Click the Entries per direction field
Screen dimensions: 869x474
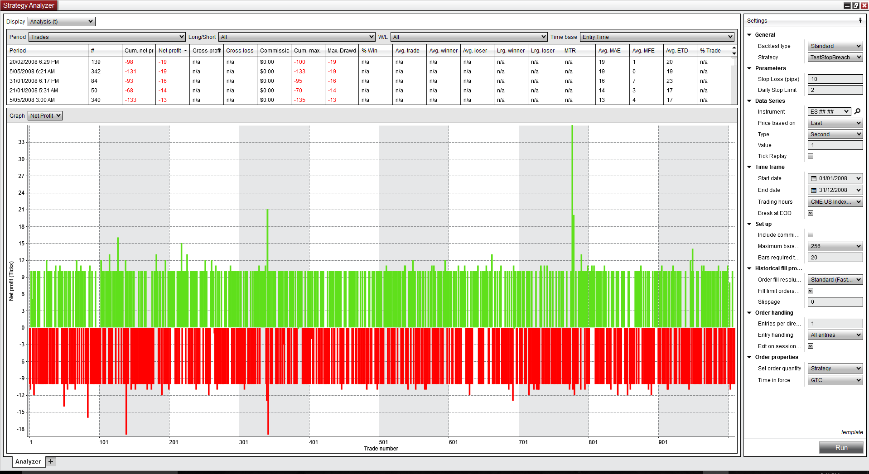pos(835,324)
